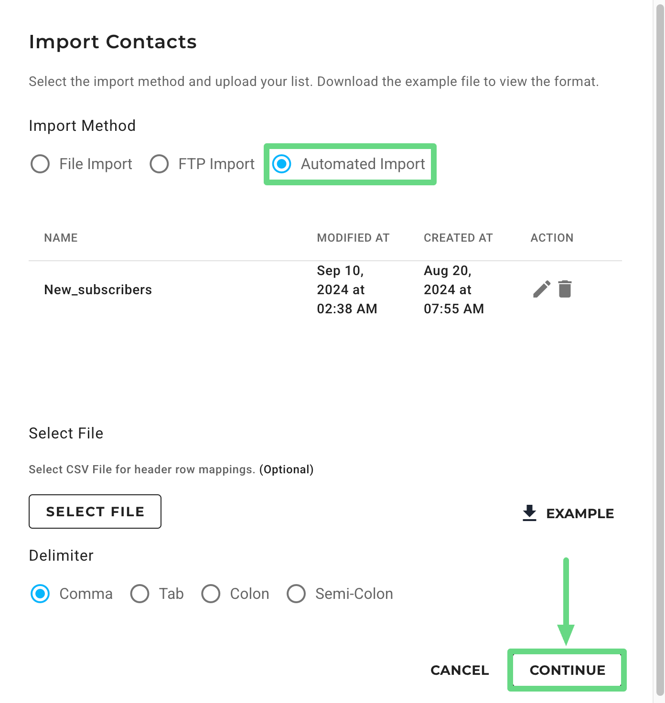Viewport: 665px width, 703px height.
Task: Select the File Import radio option
Action: 40,164
